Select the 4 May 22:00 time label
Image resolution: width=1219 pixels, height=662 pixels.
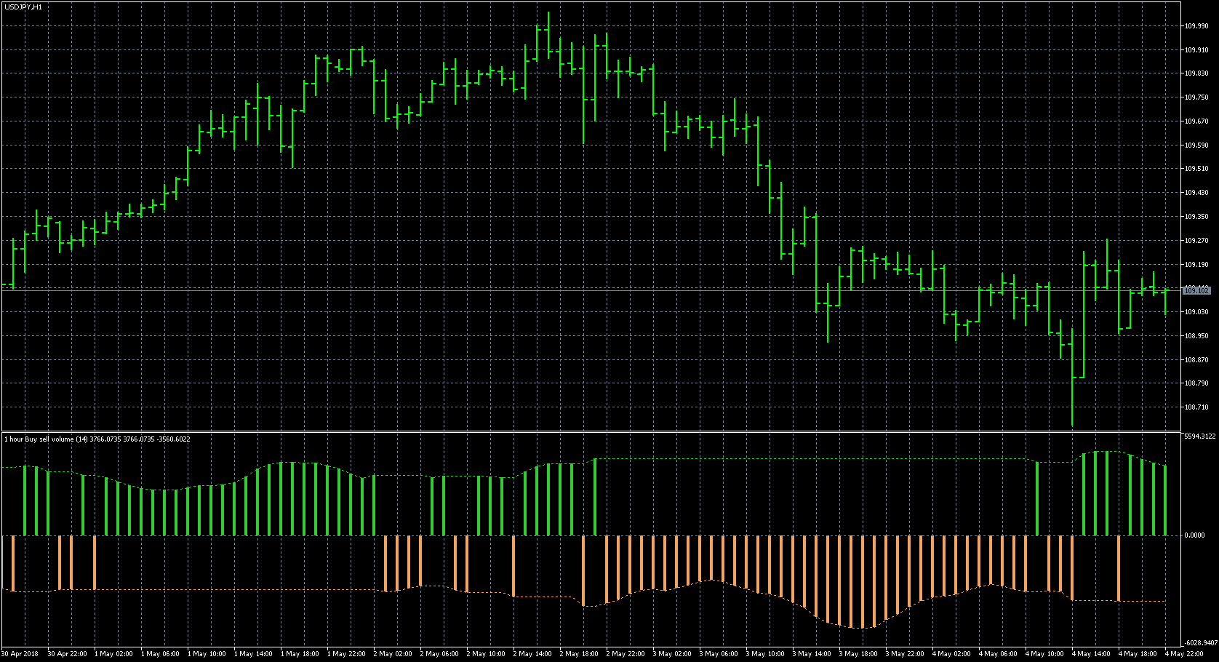[1182, 654]
